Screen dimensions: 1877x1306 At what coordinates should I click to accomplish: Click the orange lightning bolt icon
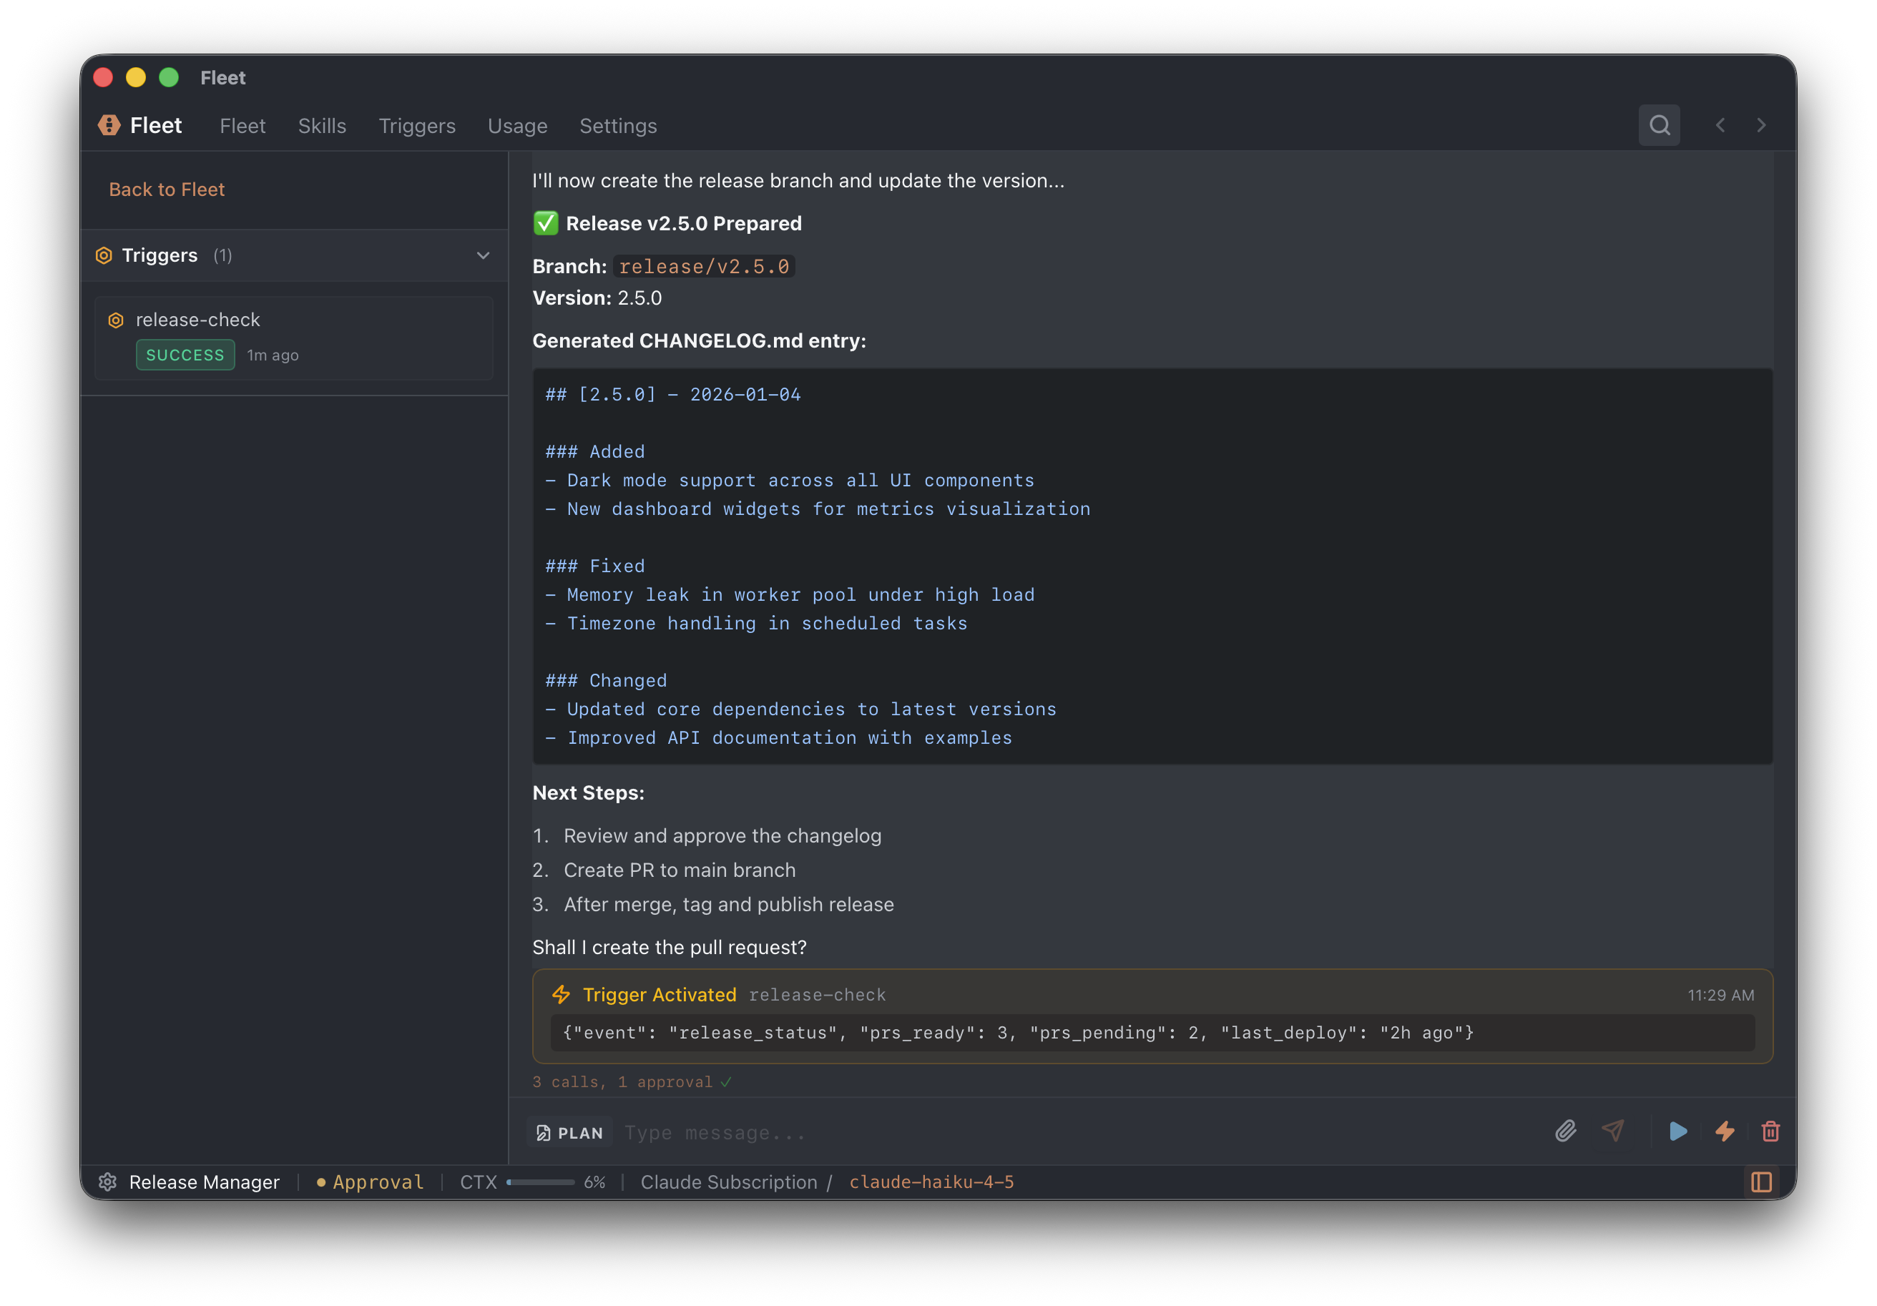pyautogui.click(x=1725, y=1131)
